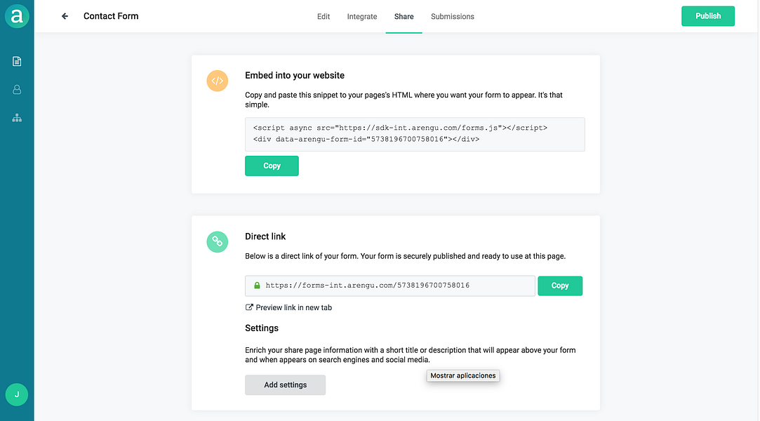
Task: Click the Add settings button
Action: coord(285,385)
